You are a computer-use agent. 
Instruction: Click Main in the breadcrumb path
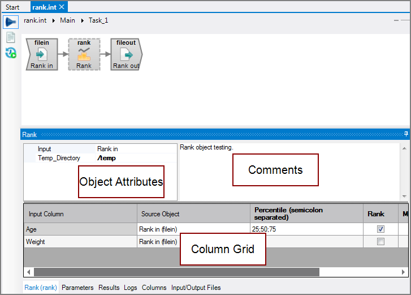pos(67,20)
